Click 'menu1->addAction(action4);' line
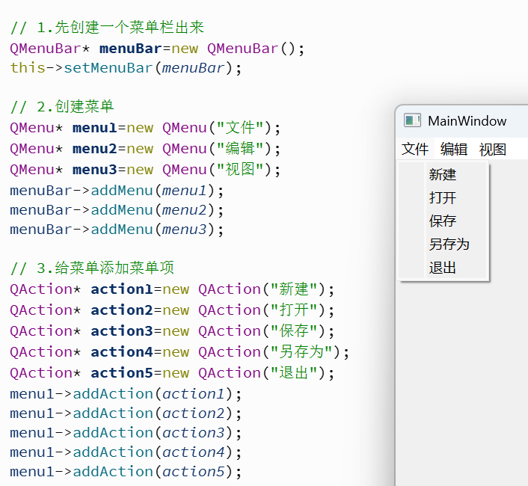Screen dimensions: 528x486 point(126,452)
